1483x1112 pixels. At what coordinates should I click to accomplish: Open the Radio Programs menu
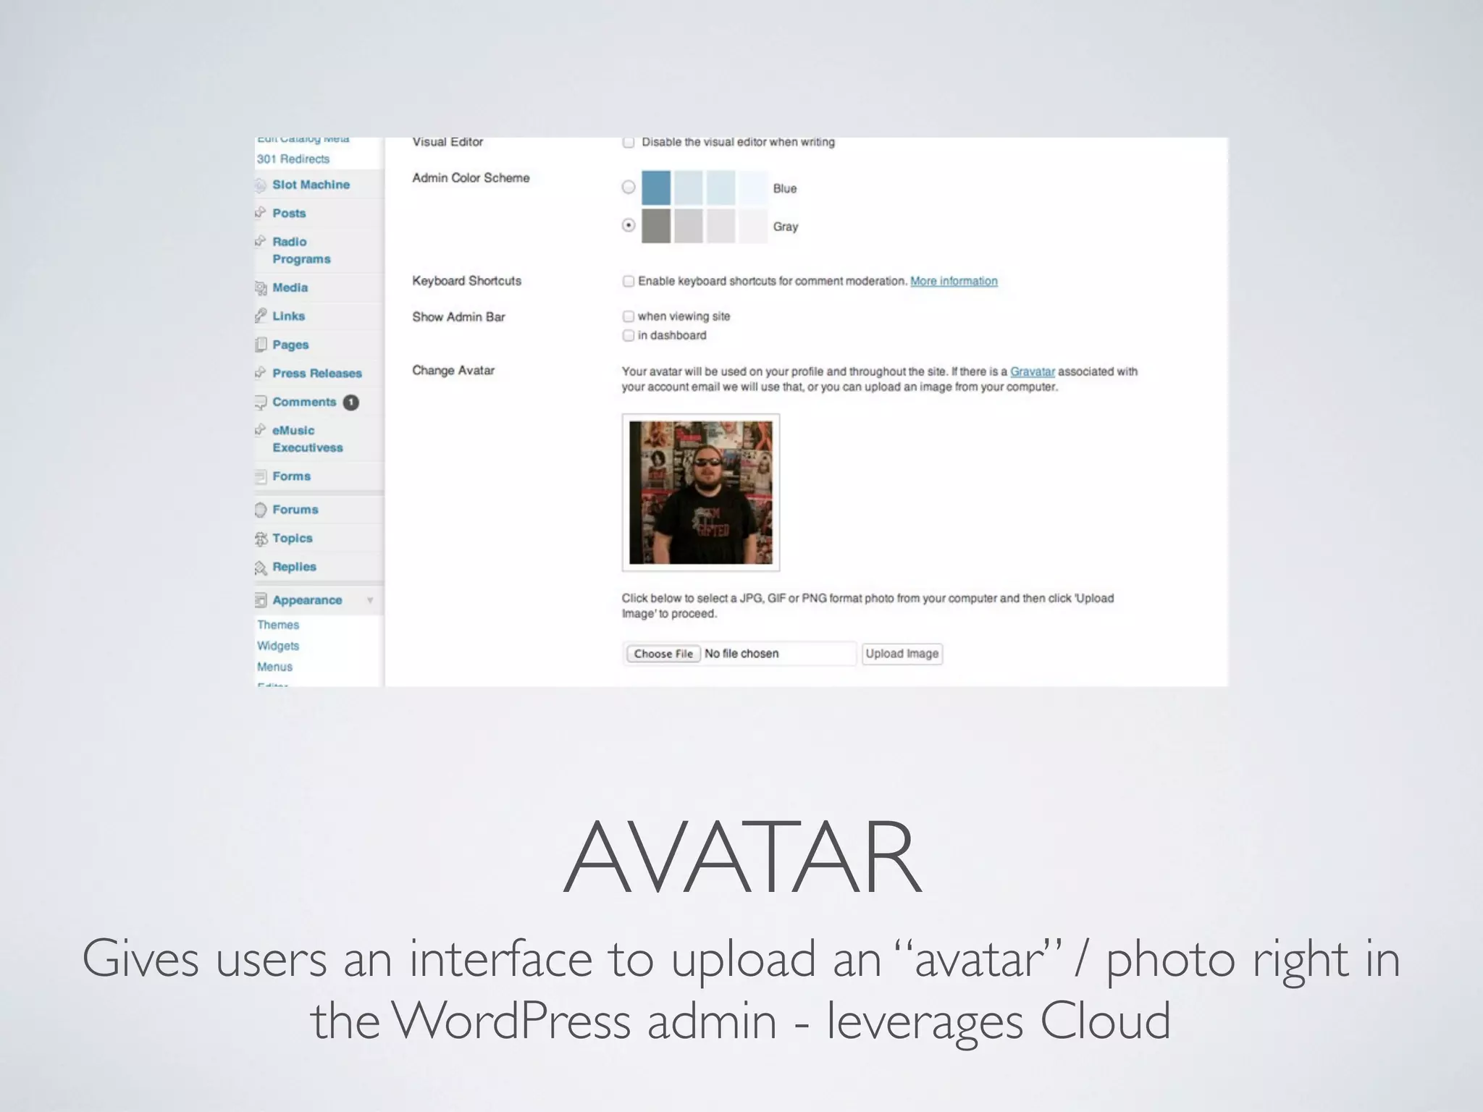301,250
